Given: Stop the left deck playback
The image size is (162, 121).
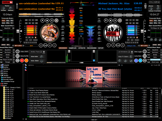Looking at the screenshot, I should (x=47, y=20).
